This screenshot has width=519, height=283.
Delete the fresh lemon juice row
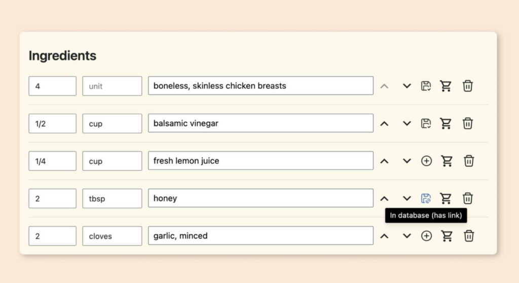(469, 161)
